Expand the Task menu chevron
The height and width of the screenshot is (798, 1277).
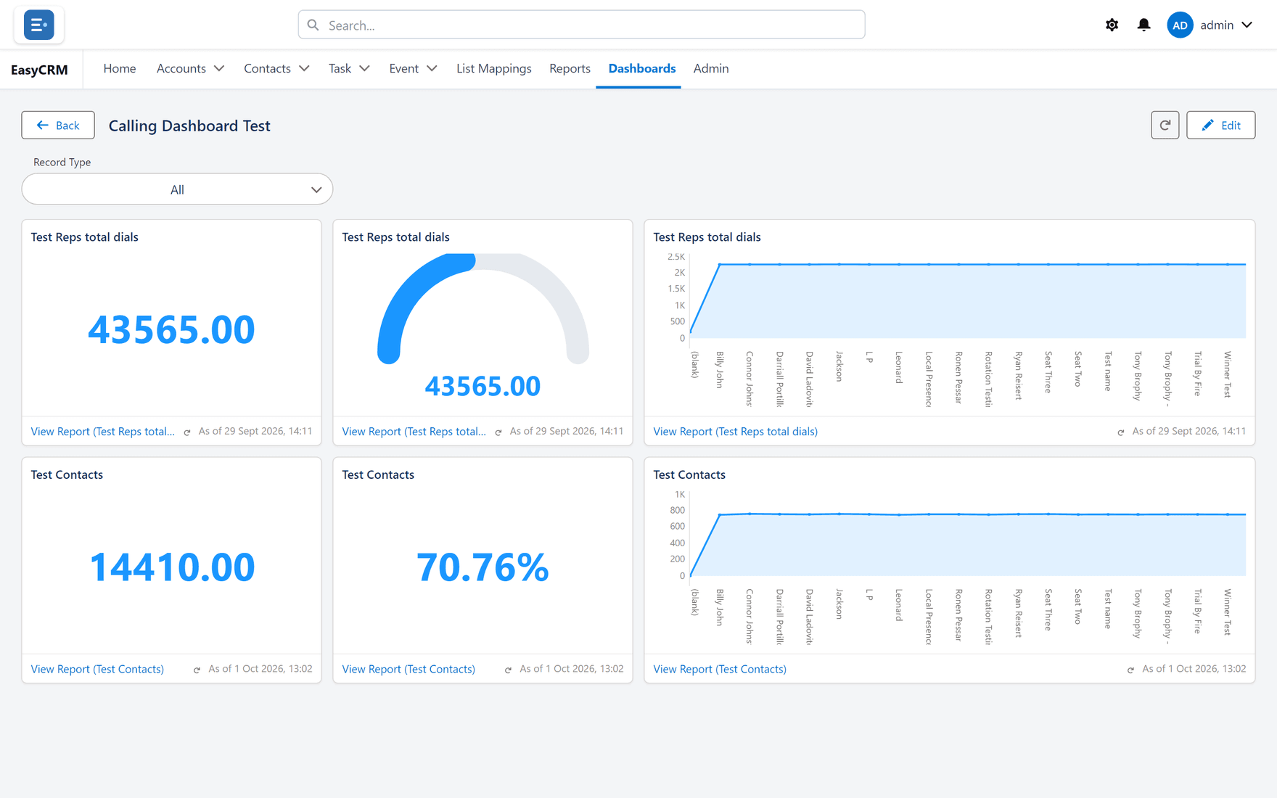pyautogui.click(x=364, y=68)
